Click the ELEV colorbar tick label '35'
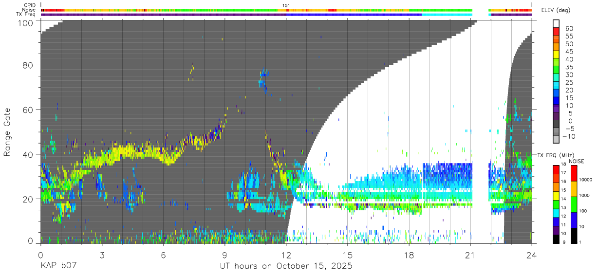The height and width of the screenshot is (276, 598). coord(569,67)
